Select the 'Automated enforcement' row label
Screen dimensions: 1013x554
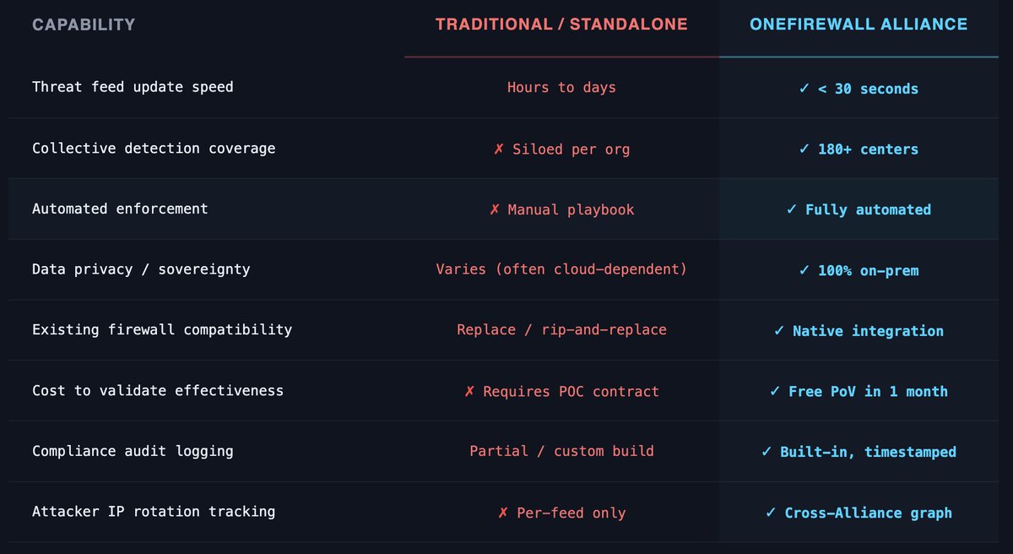coord(120,209)
